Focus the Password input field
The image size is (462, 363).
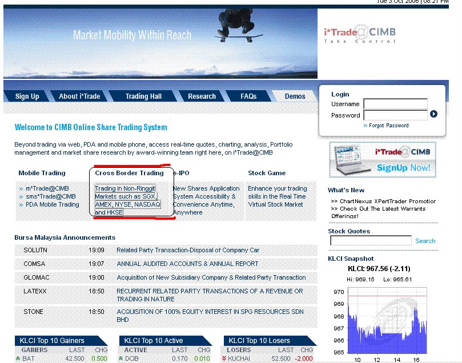395,115
